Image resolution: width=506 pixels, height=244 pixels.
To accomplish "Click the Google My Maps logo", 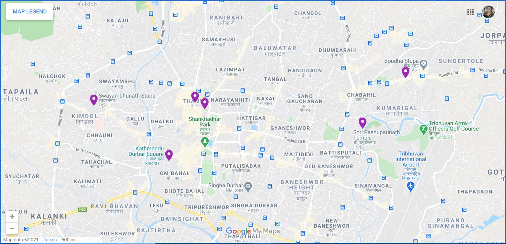I will tap(253, 231).
